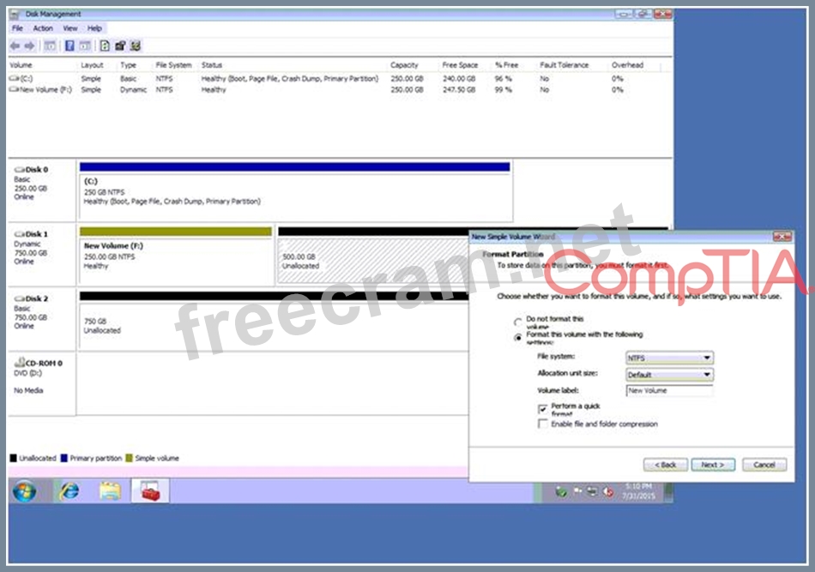Select the 750 GB Unallocated region on Disk 2

tap(274, 320)
